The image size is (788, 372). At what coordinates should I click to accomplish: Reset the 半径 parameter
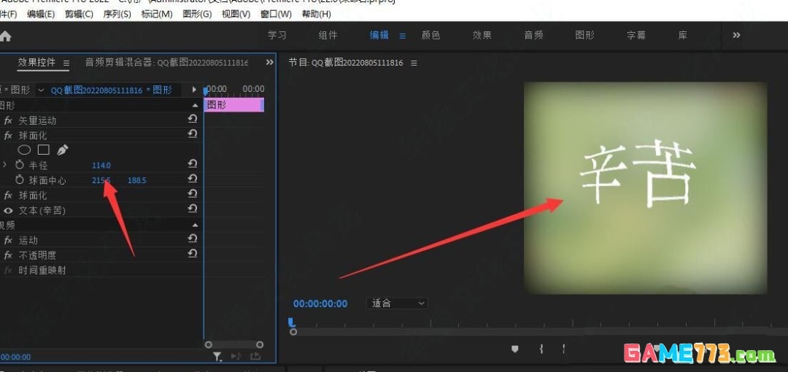[192, 164]
